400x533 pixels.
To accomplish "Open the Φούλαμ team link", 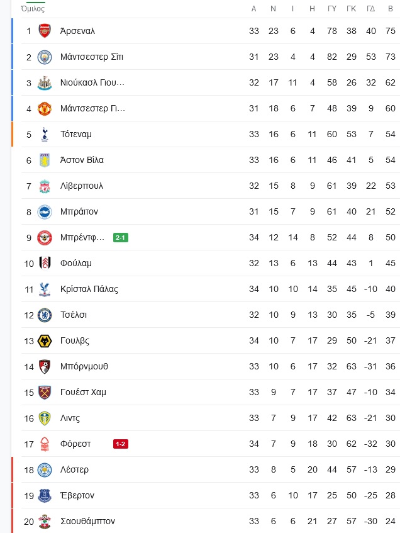I will coord(76,264).
